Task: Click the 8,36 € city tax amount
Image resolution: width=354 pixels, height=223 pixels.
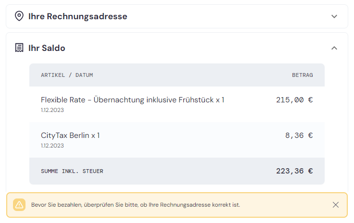Action: pyautogui.click(x=299, y=136)
